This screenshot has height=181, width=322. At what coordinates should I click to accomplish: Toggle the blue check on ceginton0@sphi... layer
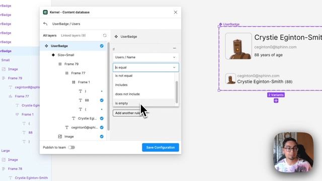point(102,127)
